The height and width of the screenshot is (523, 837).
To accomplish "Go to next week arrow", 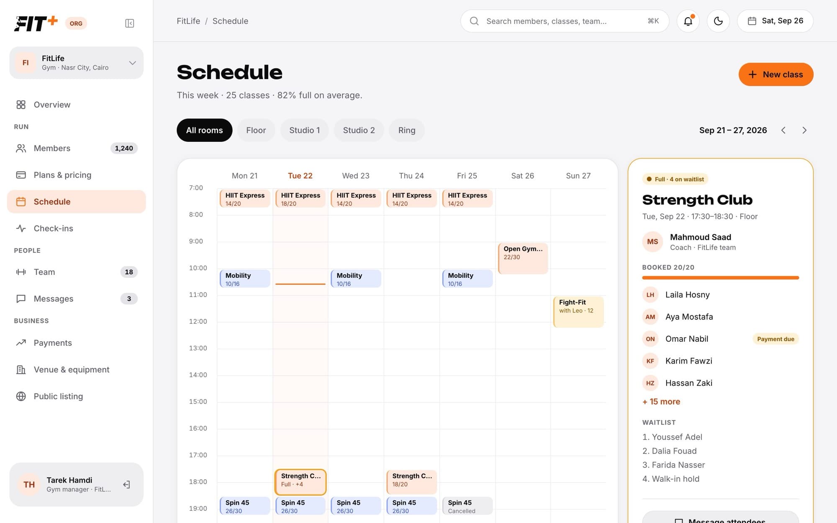I will [x=804, y=130].
